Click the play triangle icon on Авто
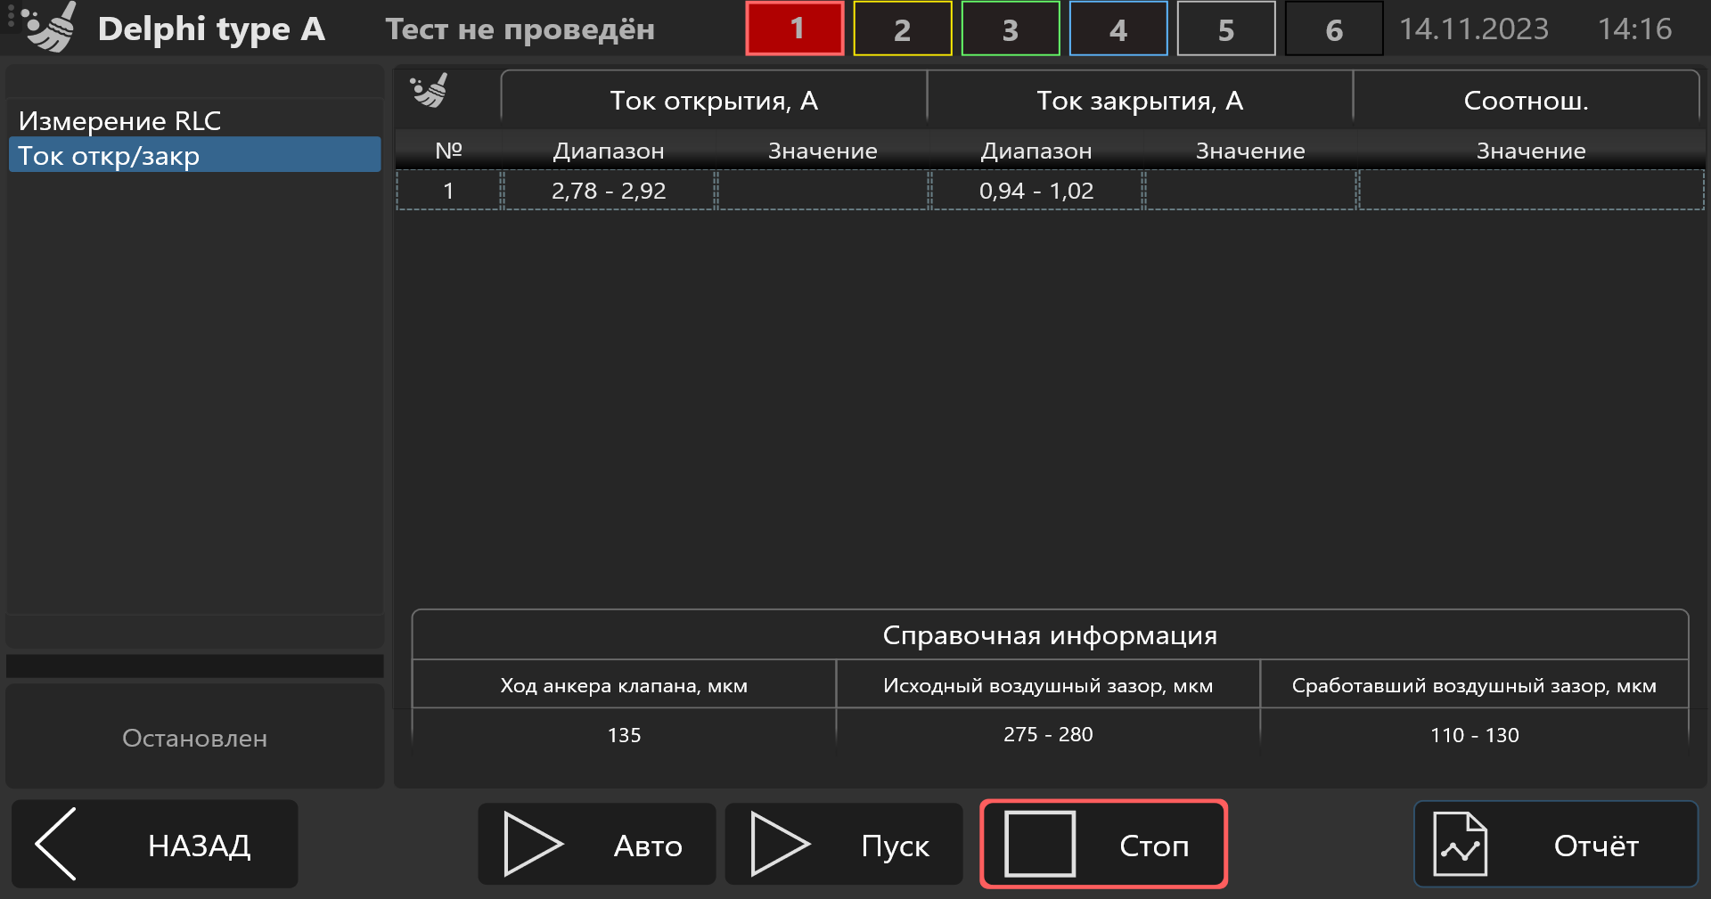The height and width of the screenshot is (899, 1711). 533,844
